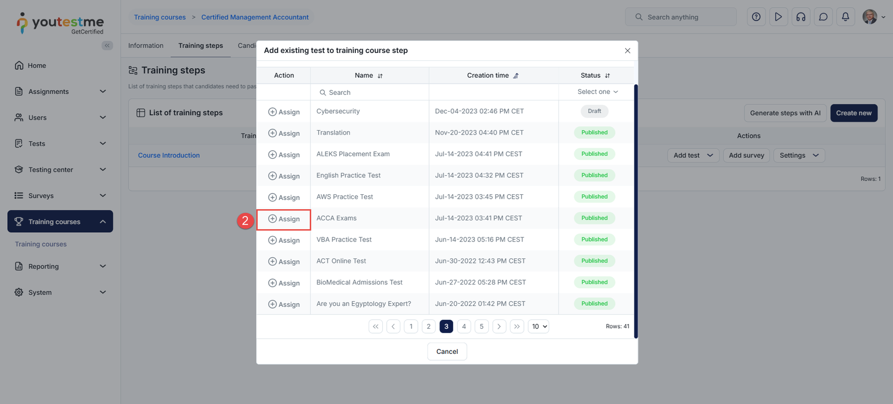Go to page 4 of tests
893x404 pixels.
[464, 326]
